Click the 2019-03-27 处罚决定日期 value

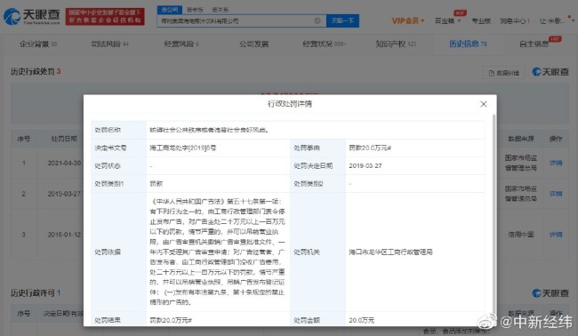click(365, 166)
